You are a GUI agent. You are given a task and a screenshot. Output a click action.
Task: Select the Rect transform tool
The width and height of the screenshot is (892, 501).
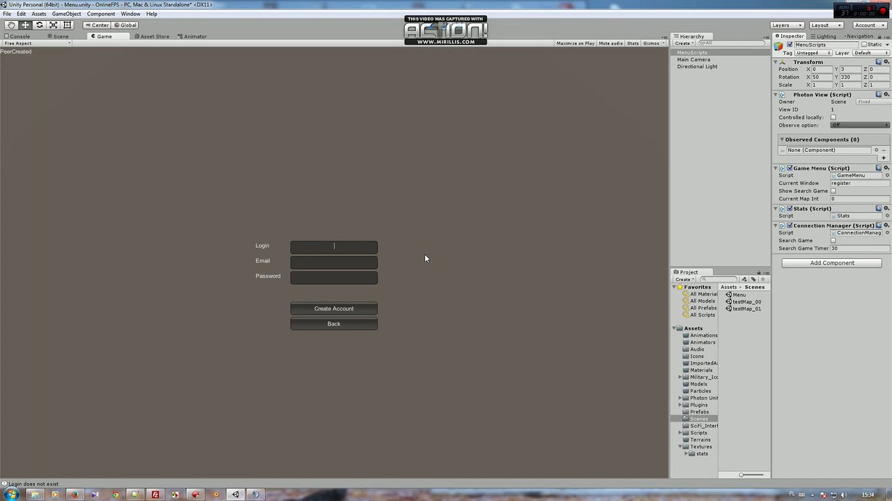click(67, 25)
